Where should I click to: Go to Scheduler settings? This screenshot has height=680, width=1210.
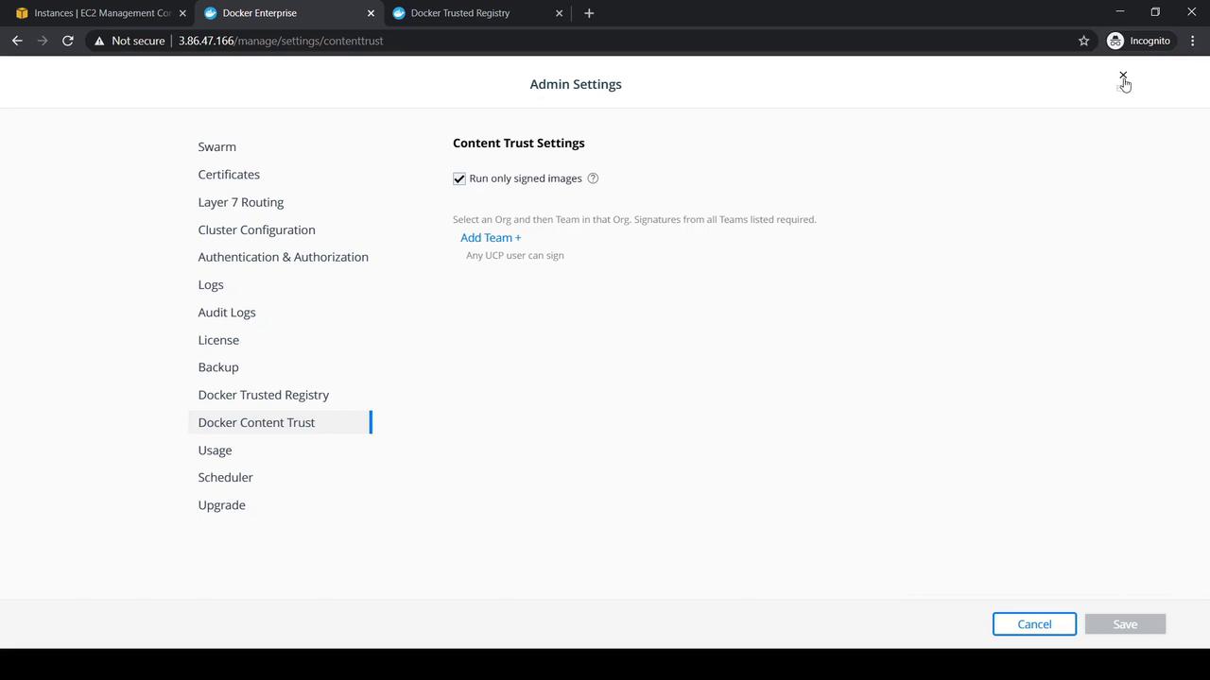[x=226, y=478]
